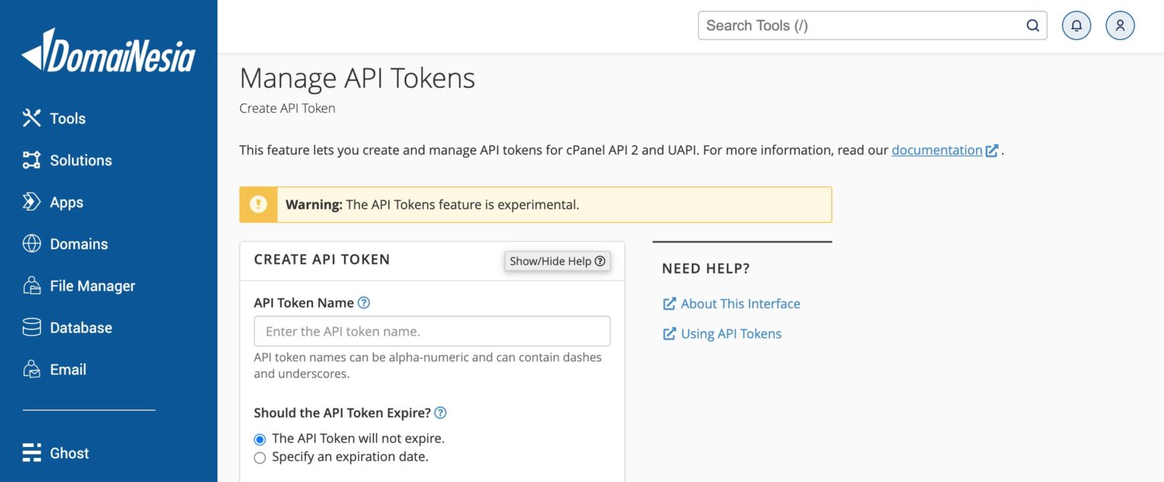The height and width of the screenshot is (482, 1164).
Task: Click help icon beside Should the API Token Expire
Action: coord(440,413)
